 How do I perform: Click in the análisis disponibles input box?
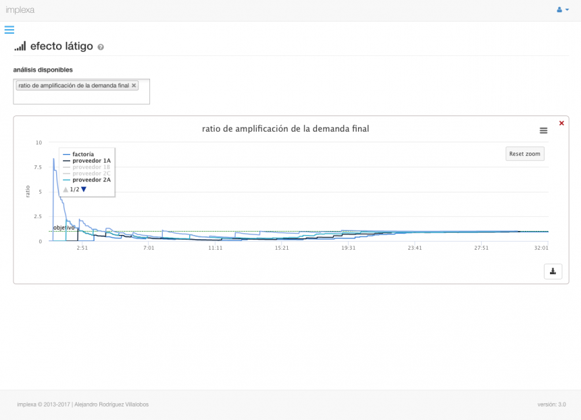[81, 97]
